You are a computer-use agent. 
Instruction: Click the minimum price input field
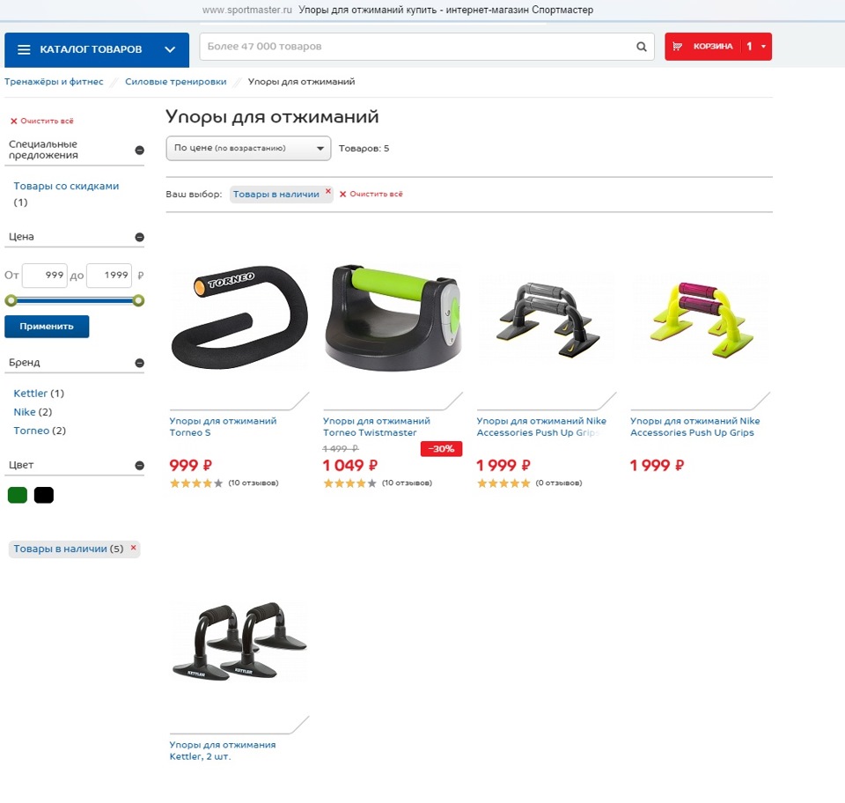(x=45, y=276)
